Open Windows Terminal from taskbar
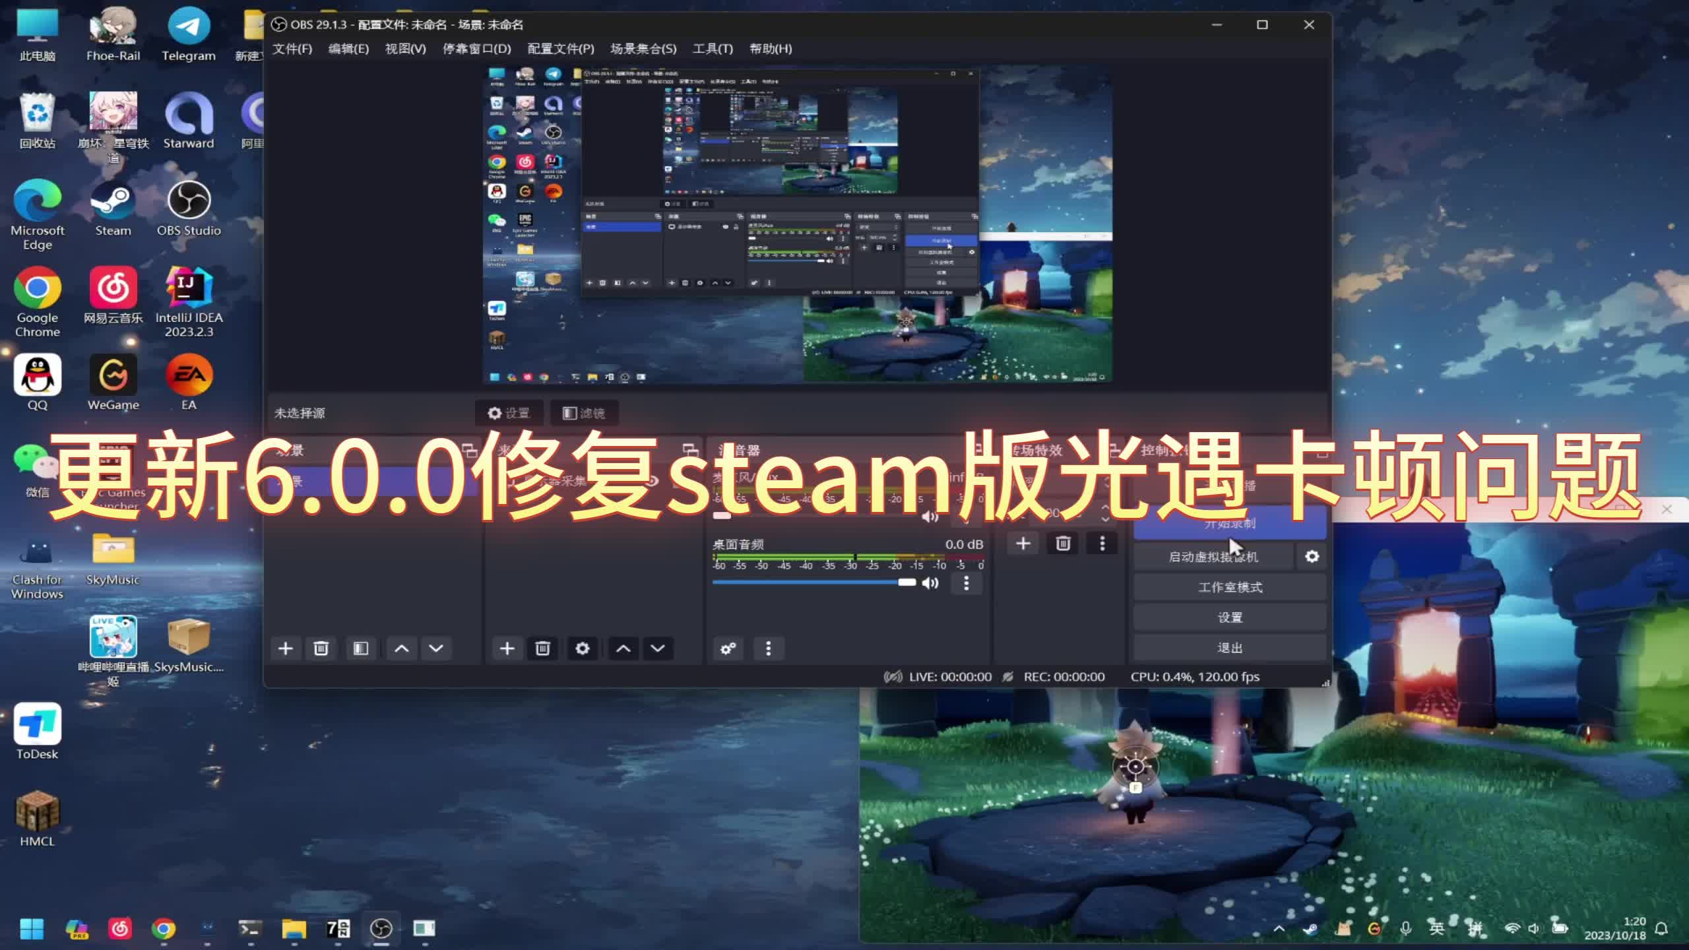Image resolution: width=1689 pixels, height=950 pixels. click(x=250, y=929)
